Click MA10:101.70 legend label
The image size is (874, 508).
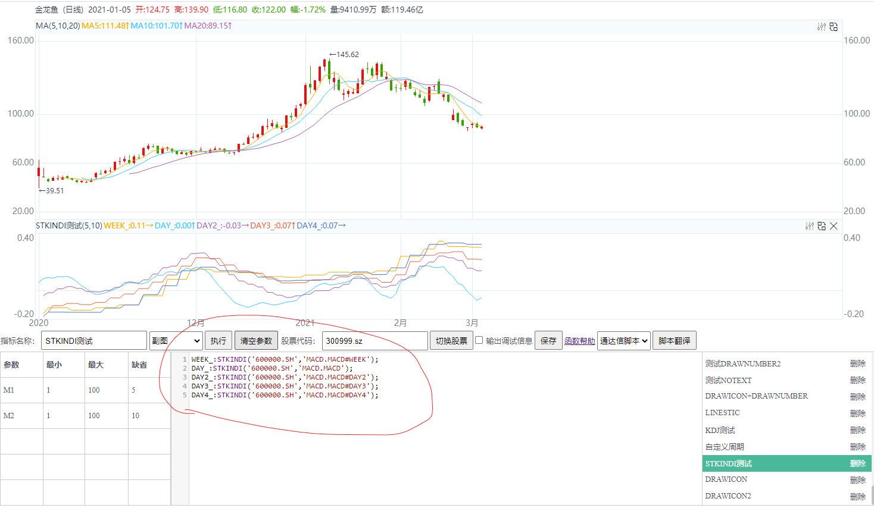tap(157, 26)
